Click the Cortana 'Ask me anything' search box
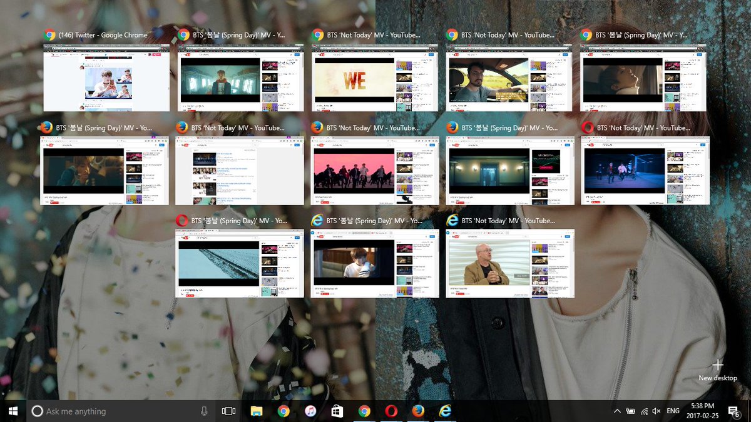Viewport: 751px width, 422px height. (x=122, y=411)
